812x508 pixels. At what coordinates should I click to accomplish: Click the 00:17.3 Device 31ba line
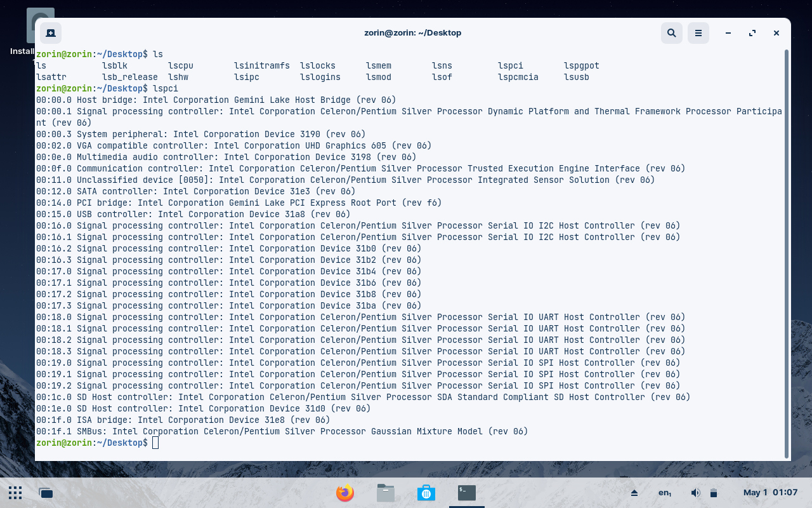[x=229, y=305]
